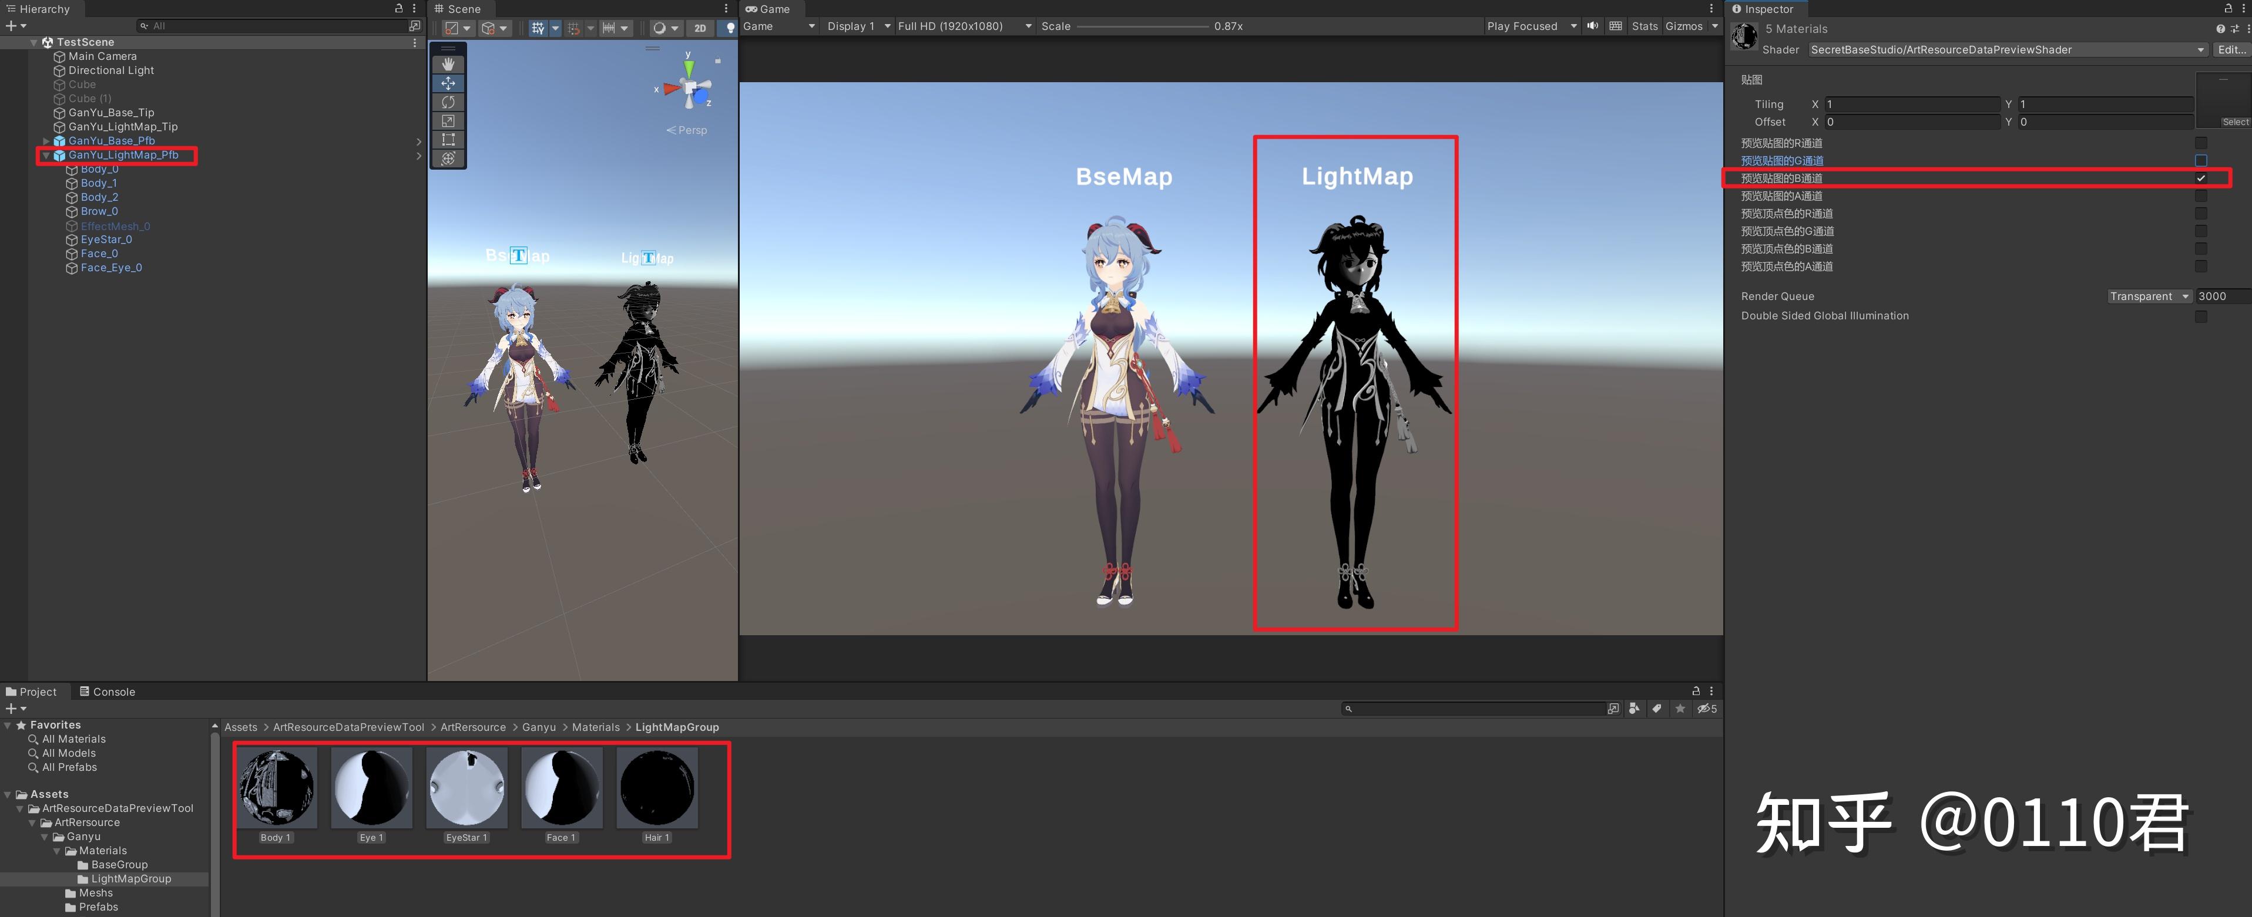The width and height of the screenshot is (2252, 917).
Task: Click the Gizmos button
Action: pos(1684,26)
